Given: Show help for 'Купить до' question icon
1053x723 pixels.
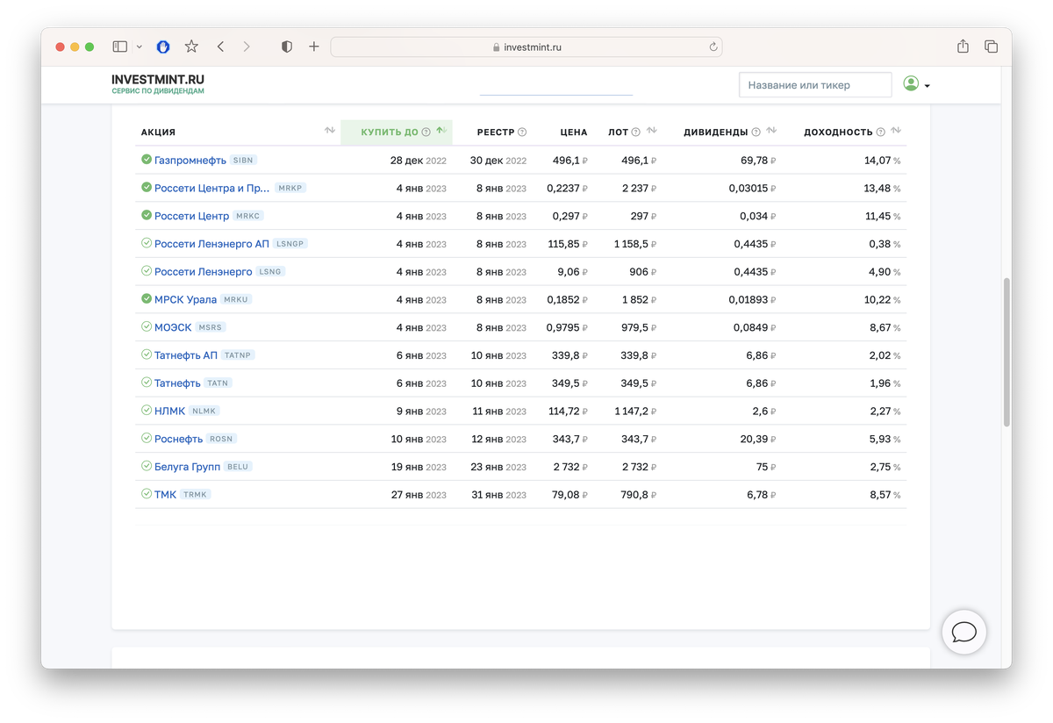Looking at the screenshot, I should pos(426,132).
